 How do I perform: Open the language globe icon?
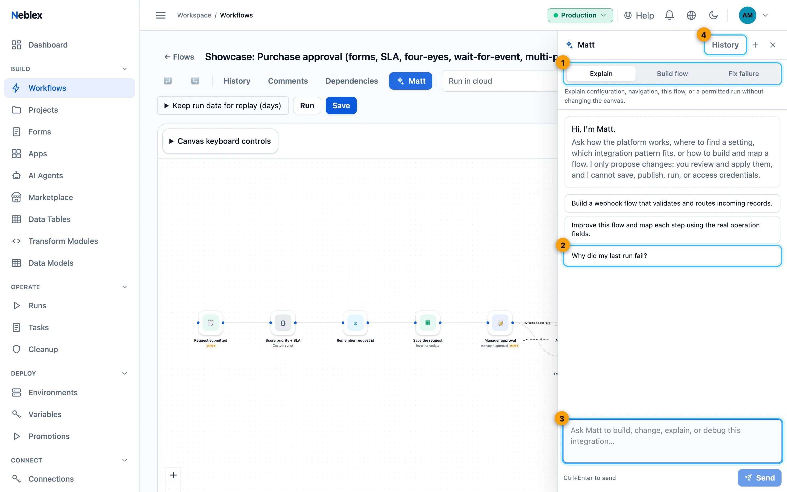pyautogui.click(x=691, y=15)
